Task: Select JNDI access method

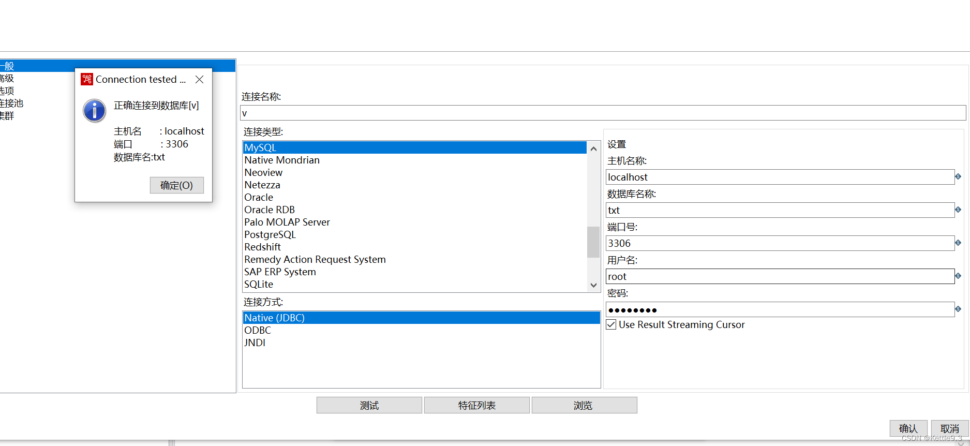Action: click(x=422, y=343)
